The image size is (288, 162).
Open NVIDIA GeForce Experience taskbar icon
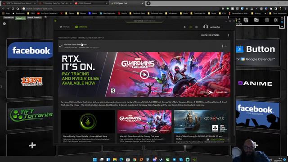[194, 160]
